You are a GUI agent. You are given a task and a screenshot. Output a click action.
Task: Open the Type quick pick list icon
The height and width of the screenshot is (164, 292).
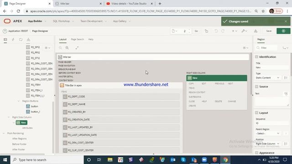(x=286, y=78)
